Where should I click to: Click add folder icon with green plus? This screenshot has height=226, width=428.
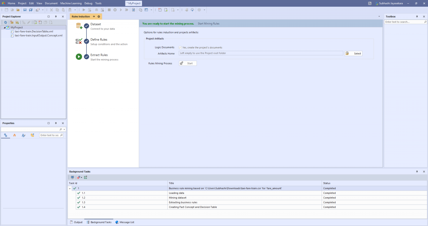(17, 22)
